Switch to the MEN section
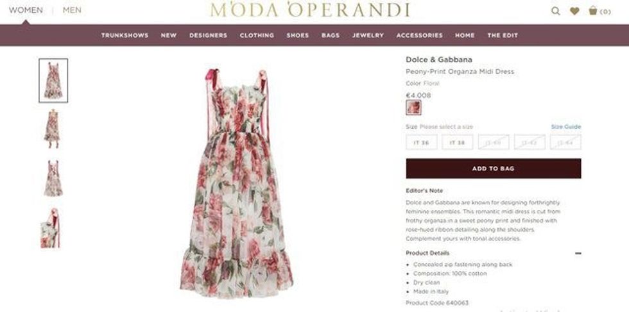Image resolution: width=629 pixels, height=312 pixels. point(72,10)
